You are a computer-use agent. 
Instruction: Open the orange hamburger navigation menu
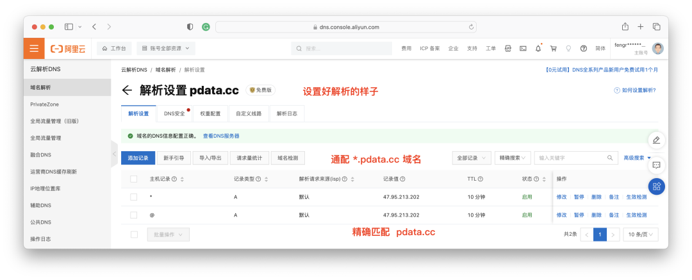click(34, 49)
